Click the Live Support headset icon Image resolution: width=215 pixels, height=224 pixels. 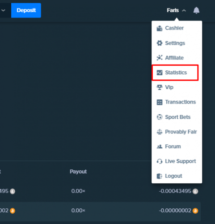click(160, 161)
